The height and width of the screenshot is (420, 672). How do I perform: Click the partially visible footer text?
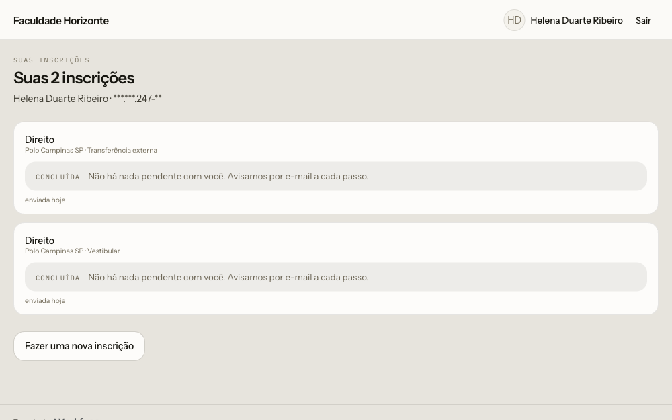(x=56, y=418)
